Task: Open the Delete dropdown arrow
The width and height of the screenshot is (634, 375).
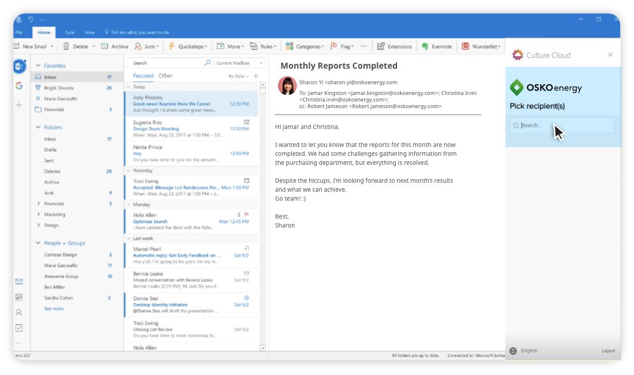Action: (93, 47)
